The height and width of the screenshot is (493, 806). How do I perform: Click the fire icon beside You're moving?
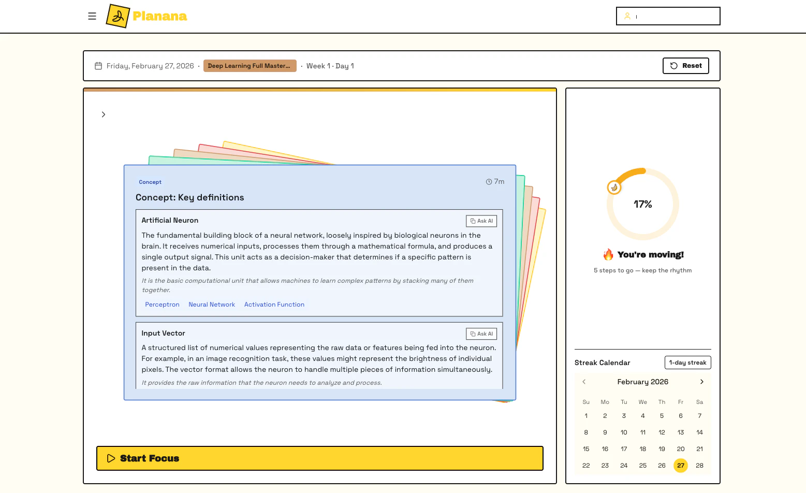point(608,255)
